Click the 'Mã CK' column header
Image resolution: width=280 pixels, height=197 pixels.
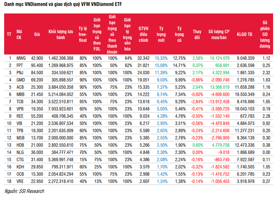(x=19, y=35)
